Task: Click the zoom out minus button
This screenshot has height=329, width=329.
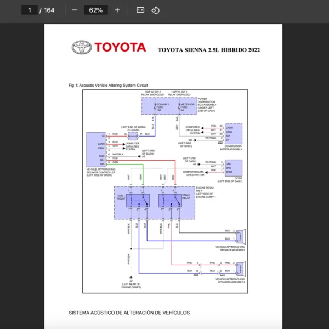Action: [x=75, y=10]
